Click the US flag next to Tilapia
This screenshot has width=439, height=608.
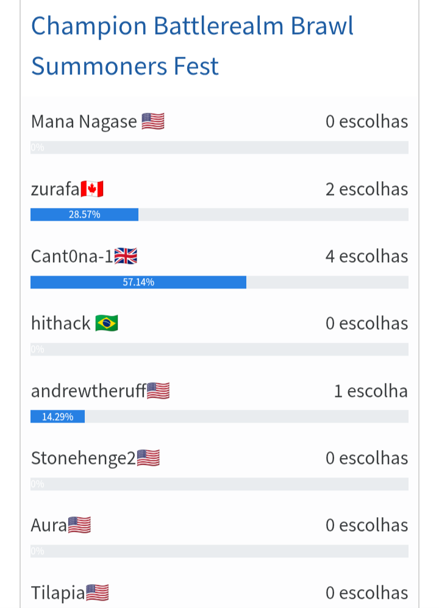[97, 593]
